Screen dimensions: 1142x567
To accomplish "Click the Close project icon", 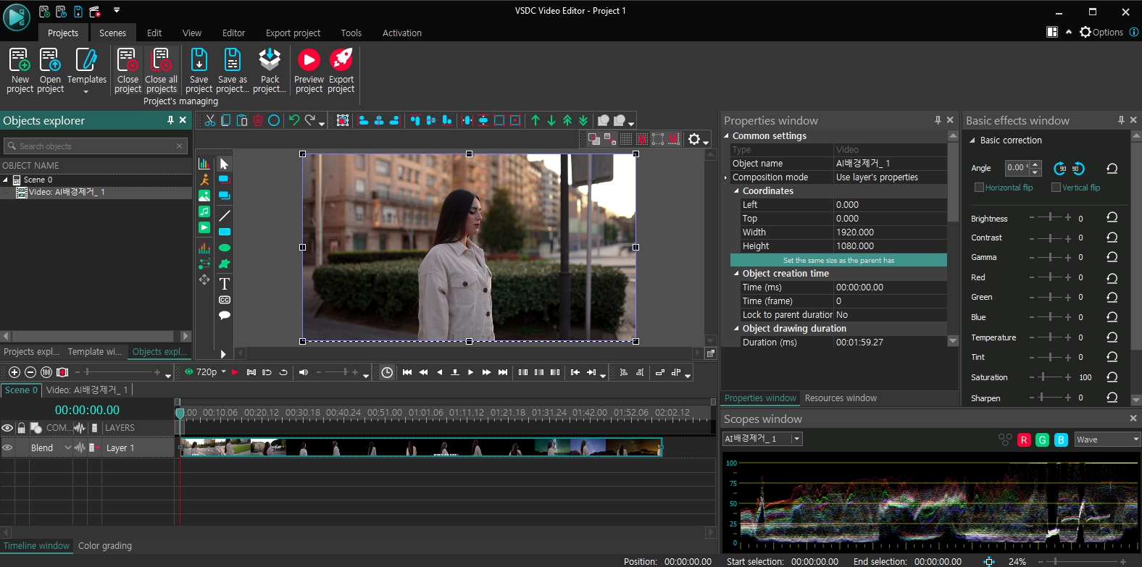I will point(128,59).
